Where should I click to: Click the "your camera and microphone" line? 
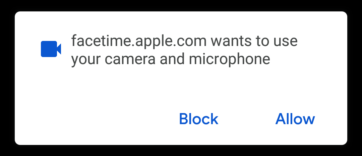170,59
